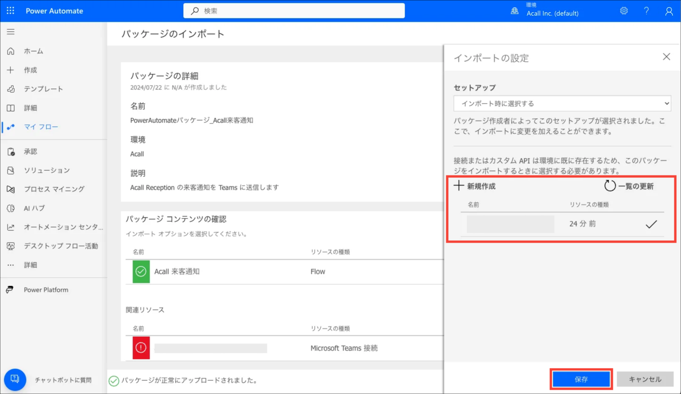Select 作成 in the sidebar
The image size is (681, 394).
(31, 70)
